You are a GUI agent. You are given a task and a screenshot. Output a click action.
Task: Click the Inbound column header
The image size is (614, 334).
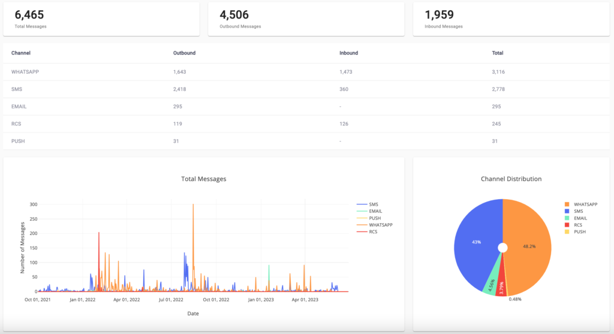(x=348, y=53)
